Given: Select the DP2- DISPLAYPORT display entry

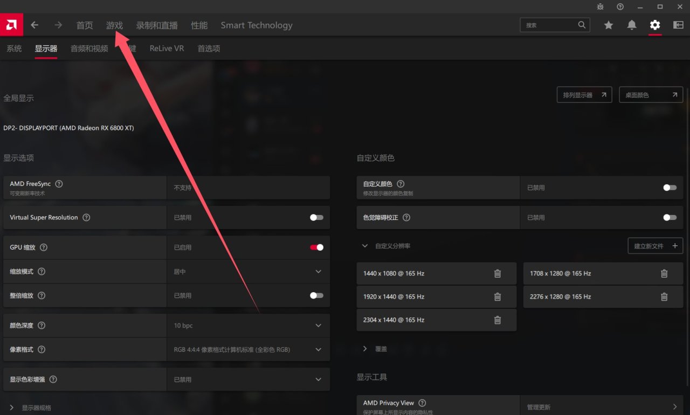Looking at the screenshot, I should 68,128.
